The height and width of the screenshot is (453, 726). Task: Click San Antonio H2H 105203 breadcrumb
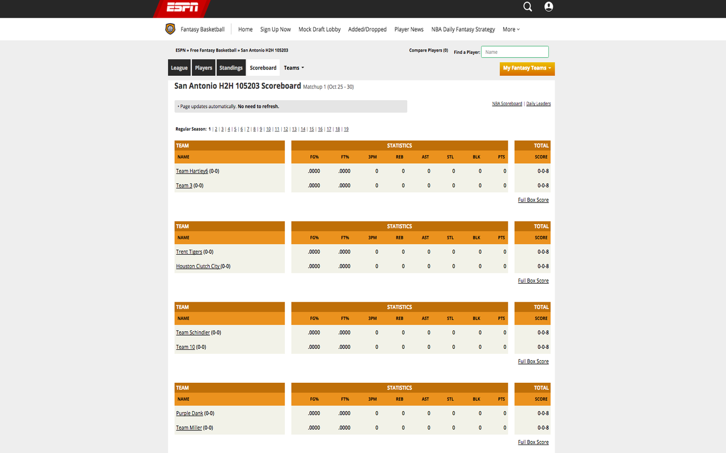(x=264, y=50)
